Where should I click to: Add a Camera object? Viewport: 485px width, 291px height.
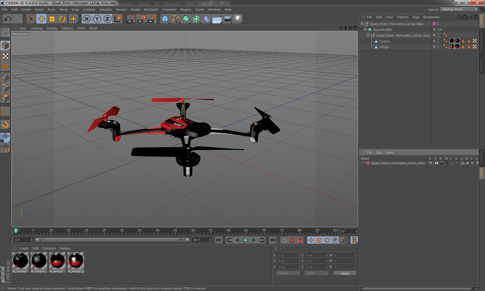click(x=227, y=19)
